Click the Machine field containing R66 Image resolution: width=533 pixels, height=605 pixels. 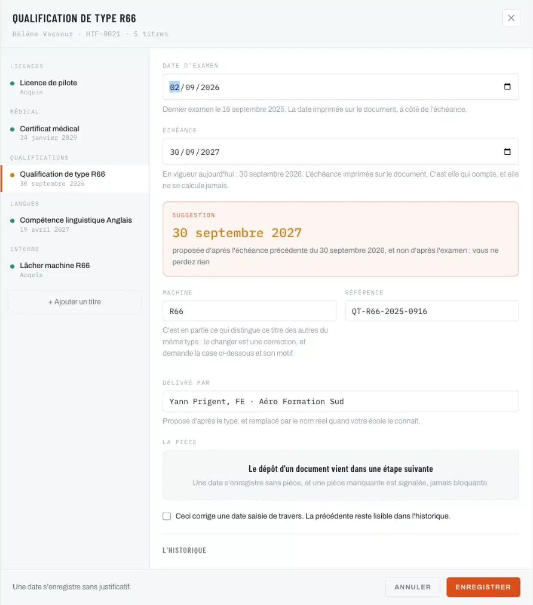click(x=249, y=311)
